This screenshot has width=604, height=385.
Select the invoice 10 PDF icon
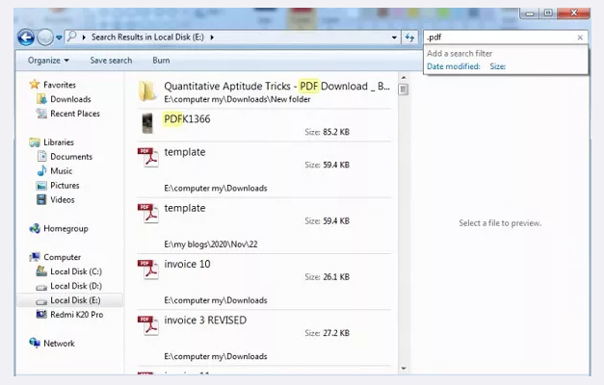coord(147,270)
